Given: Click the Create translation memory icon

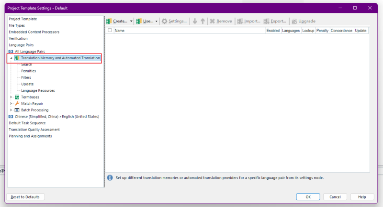Looking at the screenshot, I should click(109, 22).
